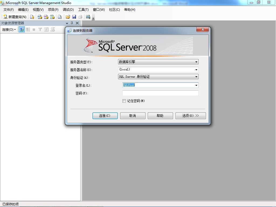The height and width of the screenshot is (207, 276).
Task: Click the 连接到服务器 dialog title icon
Action: 69,31
